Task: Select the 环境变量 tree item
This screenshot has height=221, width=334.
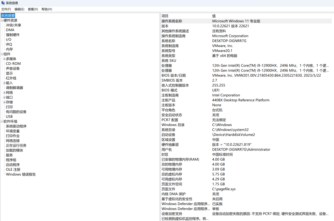Action: (x=13, y=131)
